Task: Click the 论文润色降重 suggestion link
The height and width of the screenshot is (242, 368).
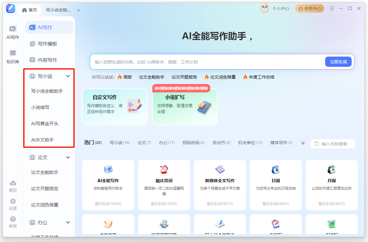Action: 220,77
